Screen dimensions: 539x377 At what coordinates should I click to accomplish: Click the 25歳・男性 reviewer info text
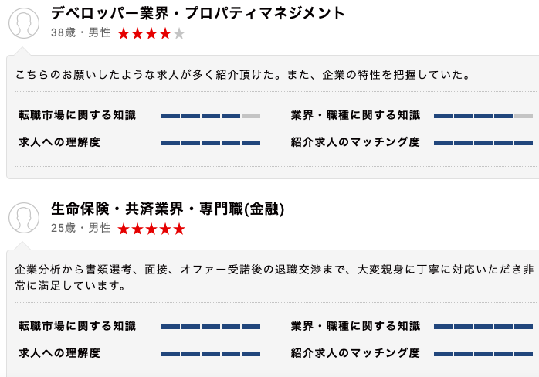click(81, 228)
